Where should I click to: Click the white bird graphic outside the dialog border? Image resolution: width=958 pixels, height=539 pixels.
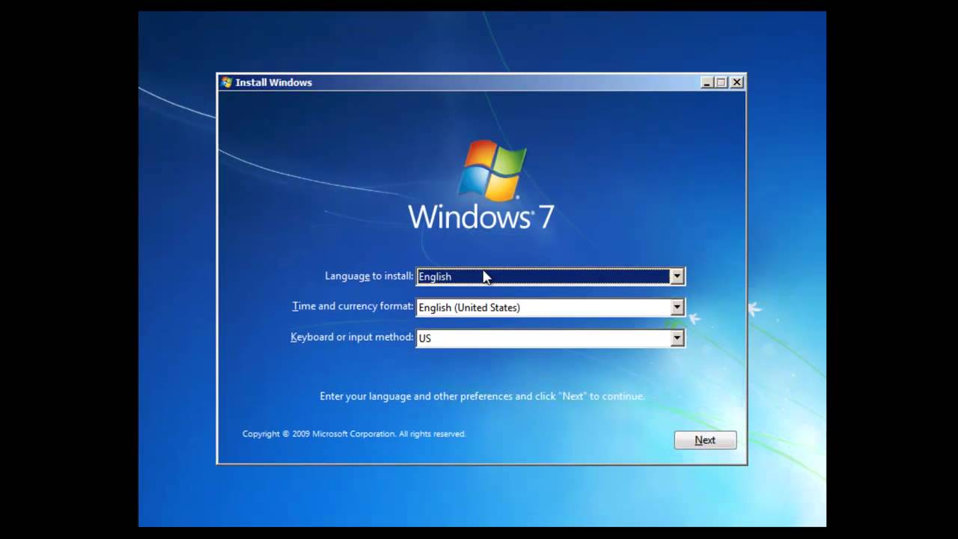click(754, 308)
